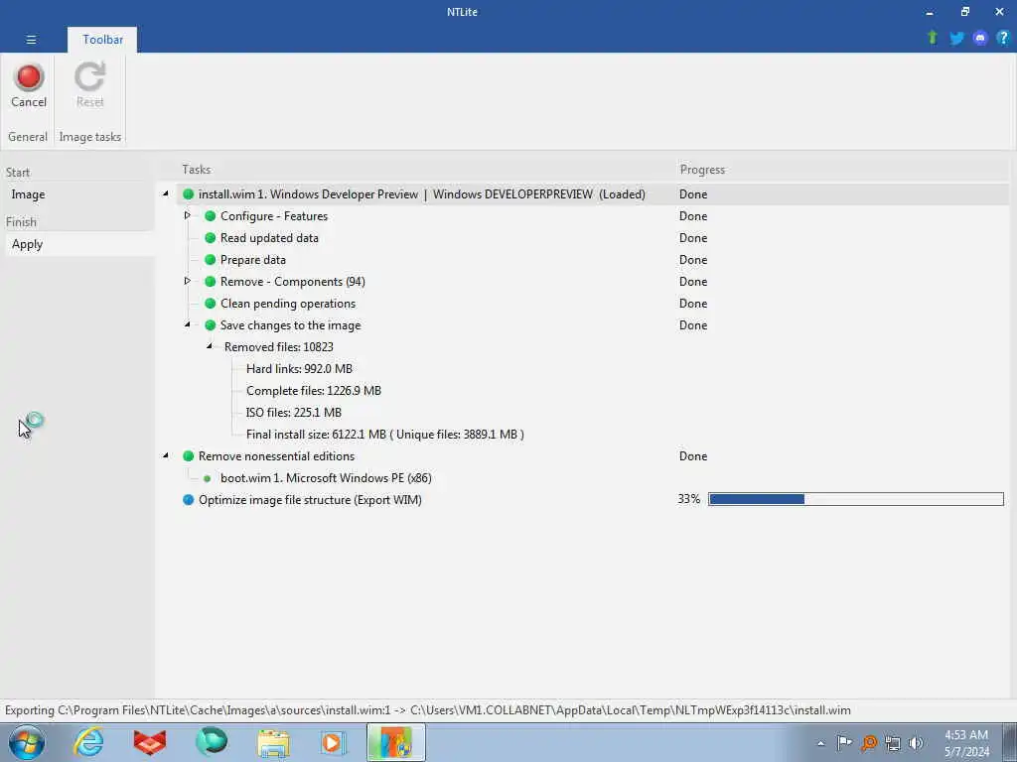
Task: Select the Read updated data task row
Action: [269, 238]
